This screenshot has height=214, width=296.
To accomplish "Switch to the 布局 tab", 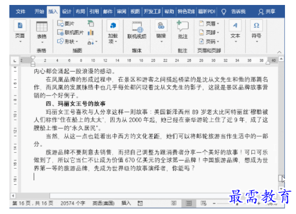I will pos(80,12).
